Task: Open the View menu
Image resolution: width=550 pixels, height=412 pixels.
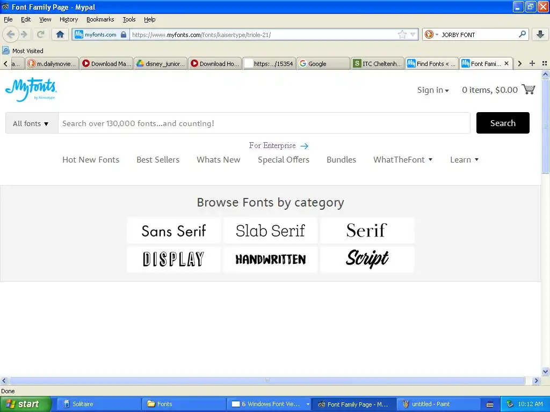Action: click(x=45, y=19)
